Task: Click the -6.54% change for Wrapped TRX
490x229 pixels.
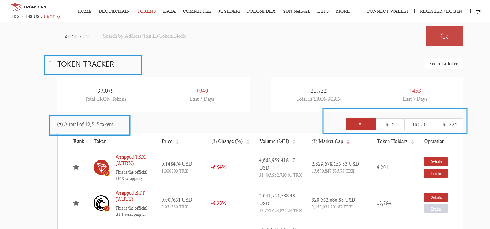Action: tap(219, 167)
